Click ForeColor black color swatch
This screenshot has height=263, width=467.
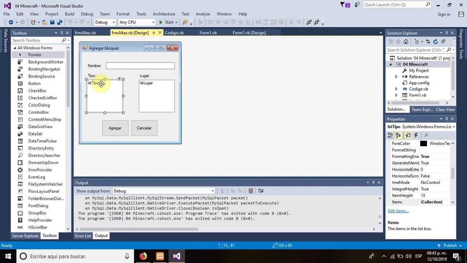[x=424, y=144]
